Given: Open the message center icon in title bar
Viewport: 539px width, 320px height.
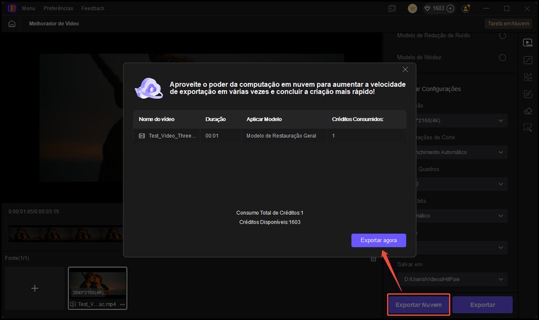Looking at the screenshot, I should (392, 9).
